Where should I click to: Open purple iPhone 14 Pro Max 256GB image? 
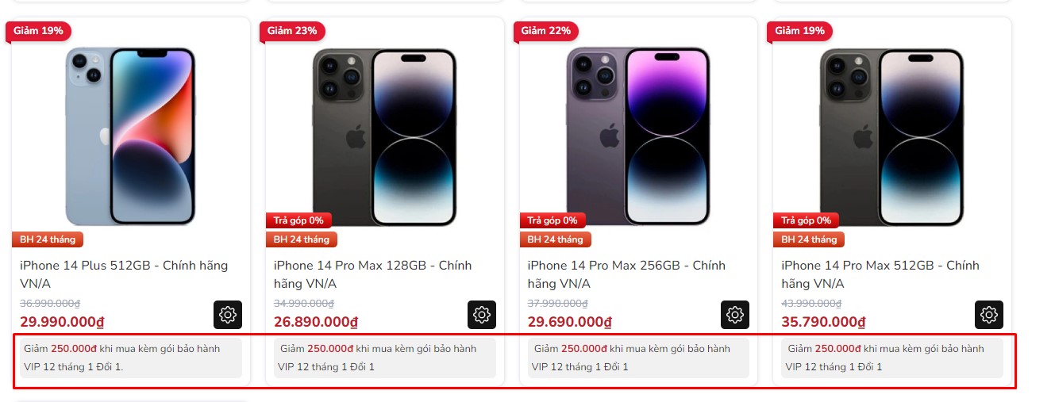638,135
